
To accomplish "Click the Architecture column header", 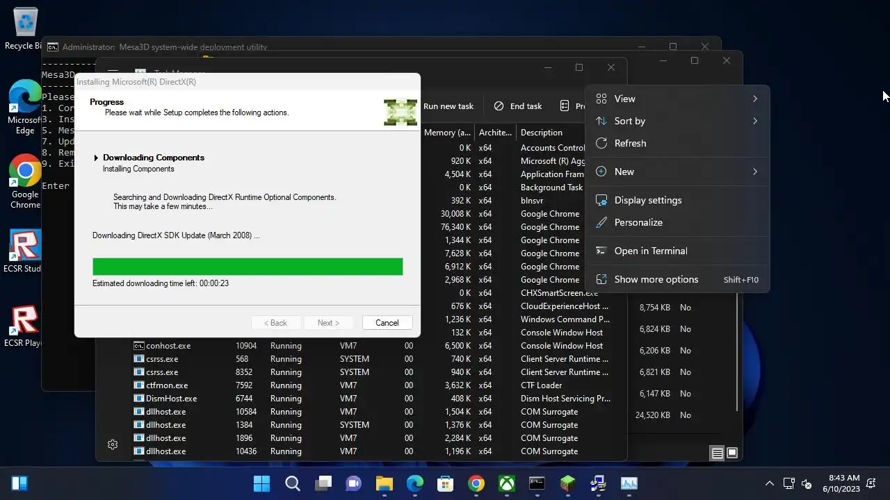I will coord(495,133).
